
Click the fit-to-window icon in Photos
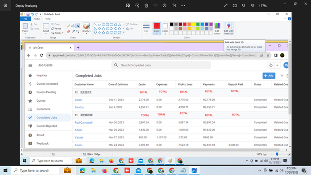(x=235, y=5)
